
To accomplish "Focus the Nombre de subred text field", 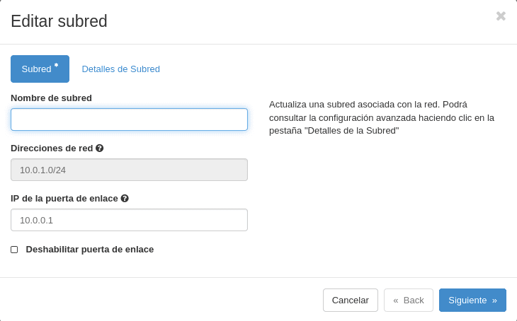I will coord(129,119).
